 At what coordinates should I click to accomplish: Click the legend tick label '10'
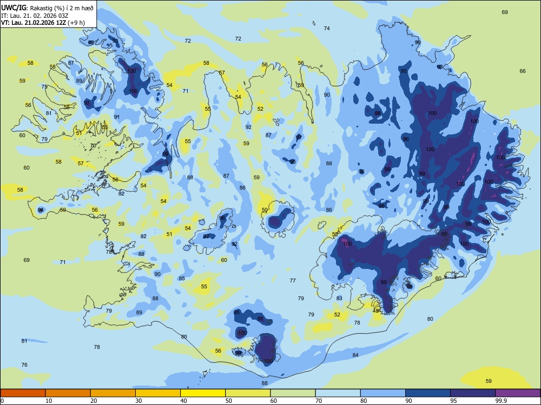49,401
